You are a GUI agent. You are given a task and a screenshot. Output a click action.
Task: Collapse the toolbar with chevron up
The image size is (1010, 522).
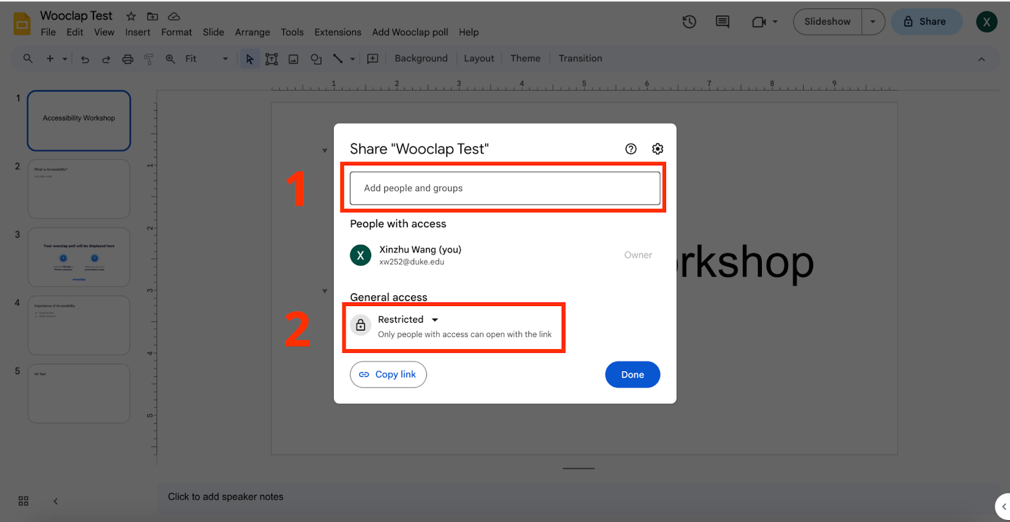(982, 59)
